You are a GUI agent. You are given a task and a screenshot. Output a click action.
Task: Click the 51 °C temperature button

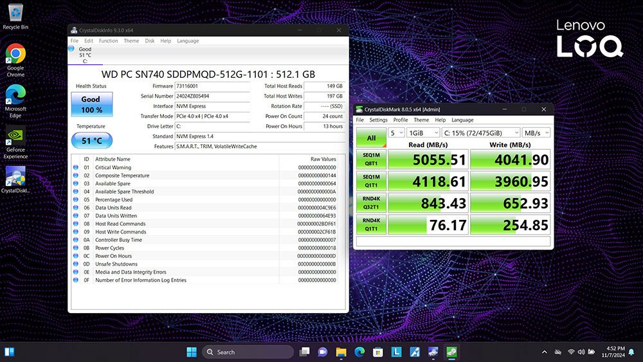tap(92, 141)
